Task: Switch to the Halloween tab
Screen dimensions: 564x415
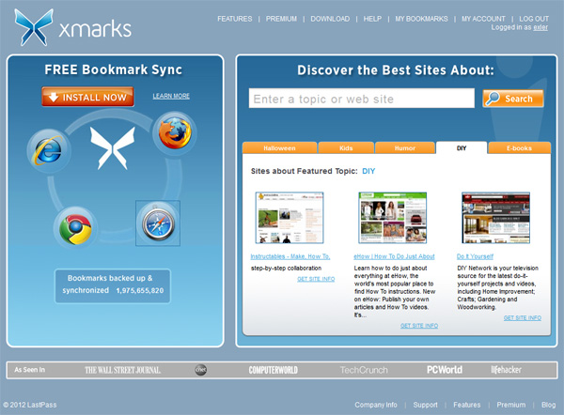Action: click(279, 148)
